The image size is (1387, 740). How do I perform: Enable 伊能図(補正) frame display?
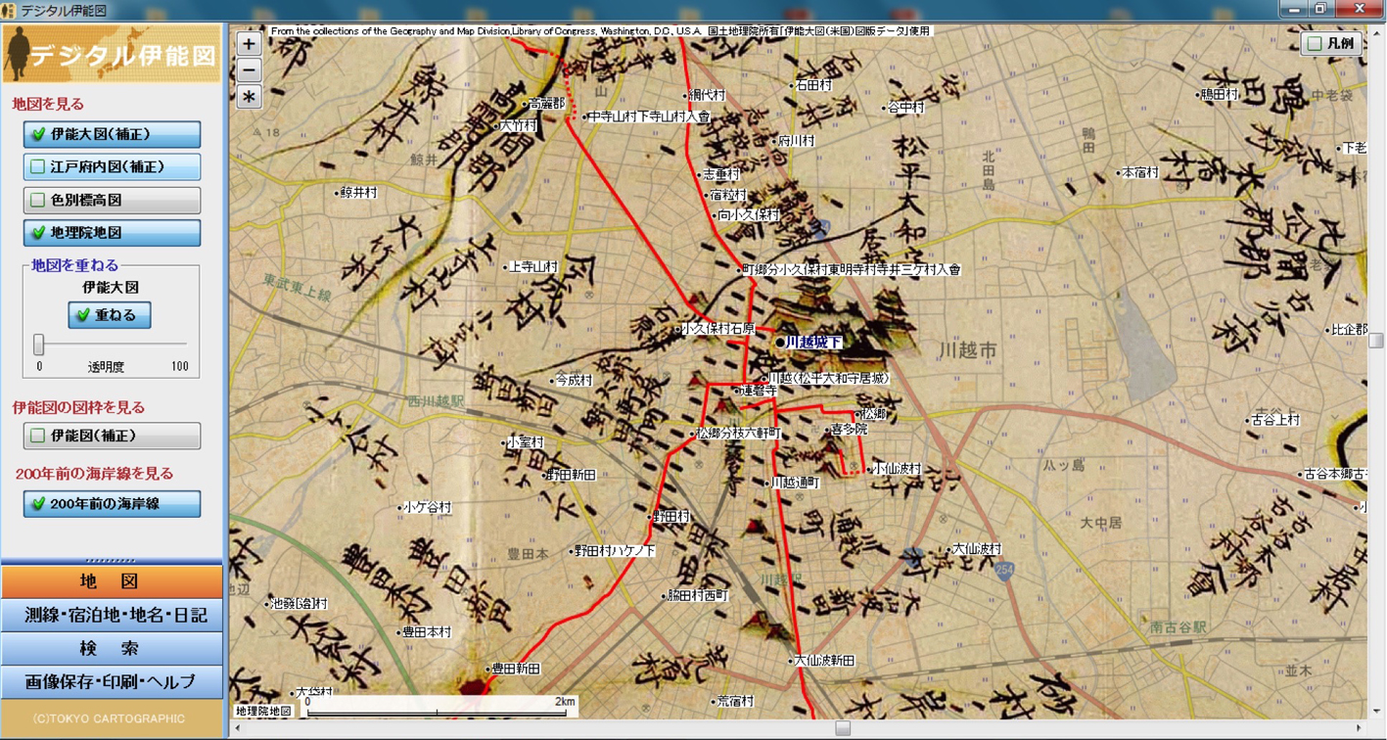tap(112, 436)
